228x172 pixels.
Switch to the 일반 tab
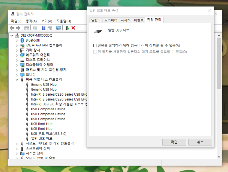96,20
